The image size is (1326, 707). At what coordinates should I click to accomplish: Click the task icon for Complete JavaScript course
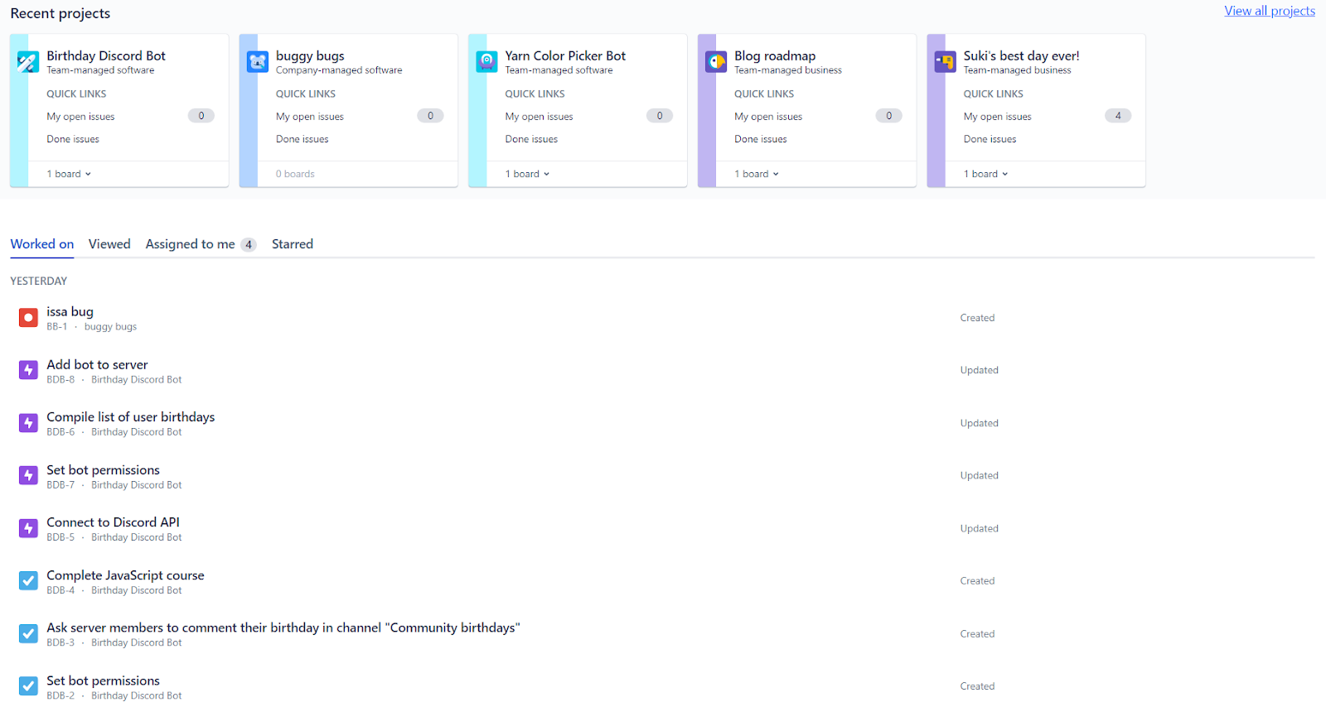[28, 581]
